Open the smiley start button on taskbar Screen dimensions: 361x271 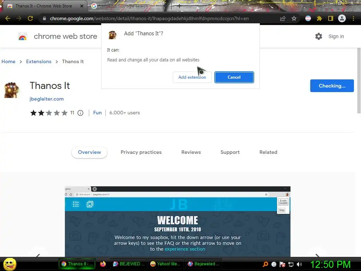click(x=10, y=264)
